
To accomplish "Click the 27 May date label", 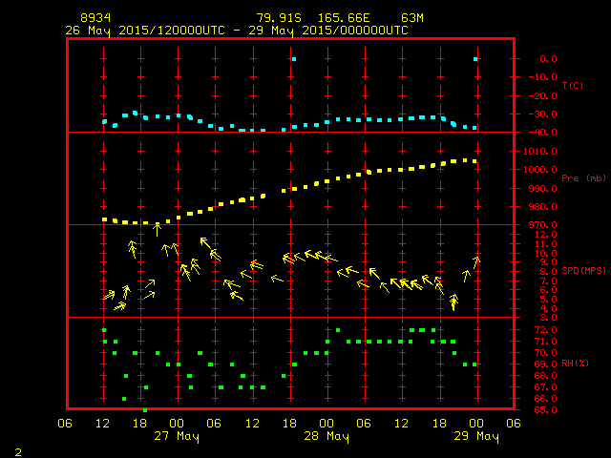I will tap(177, 436).
